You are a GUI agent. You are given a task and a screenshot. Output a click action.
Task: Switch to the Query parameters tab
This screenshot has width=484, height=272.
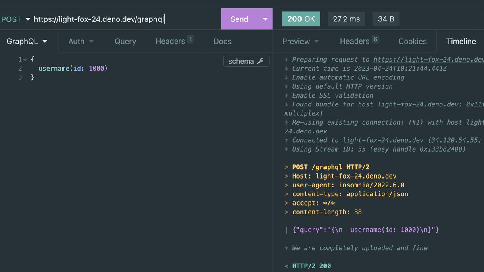(125, 41)
